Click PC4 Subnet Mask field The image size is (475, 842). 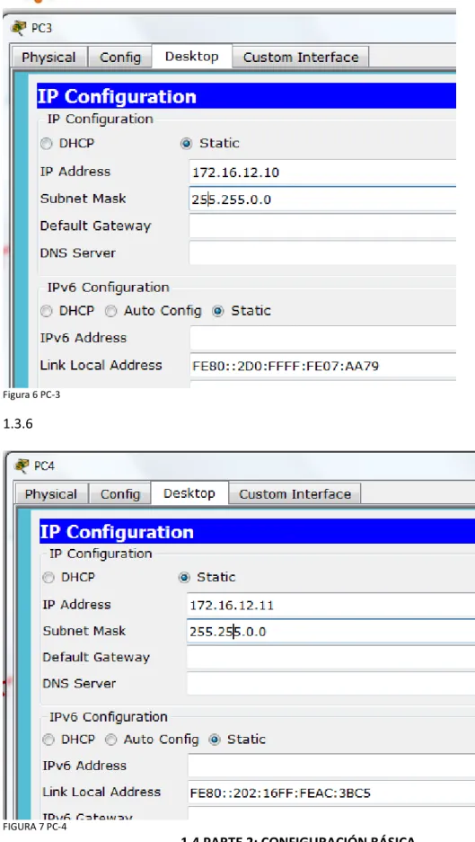(330, 632)
